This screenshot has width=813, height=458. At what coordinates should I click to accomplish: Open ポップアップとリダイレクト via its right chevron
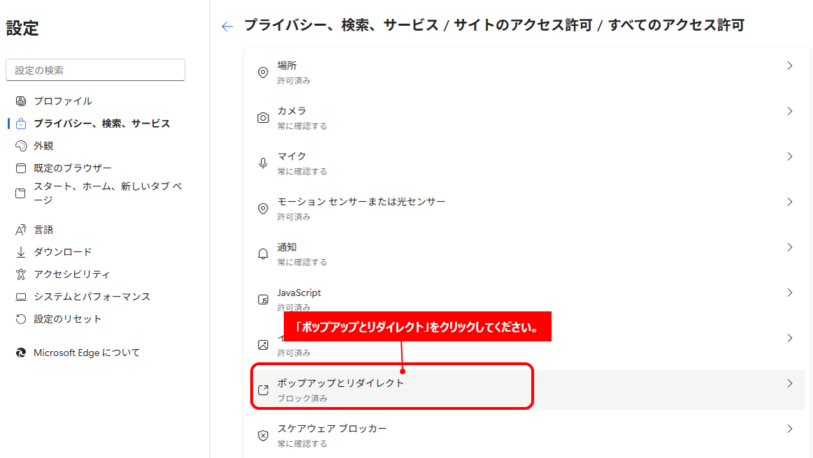click(790, 383)
